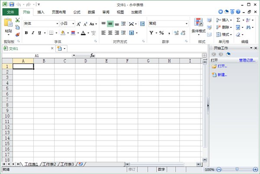Insert new sheet via tab icon
260x174 pixels.
81,164
